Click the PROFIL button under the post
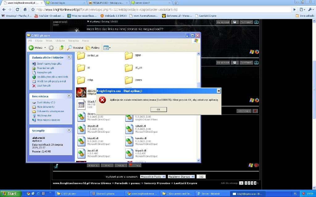Viewport: 316px width, 197px height. [x=94, y=165]
